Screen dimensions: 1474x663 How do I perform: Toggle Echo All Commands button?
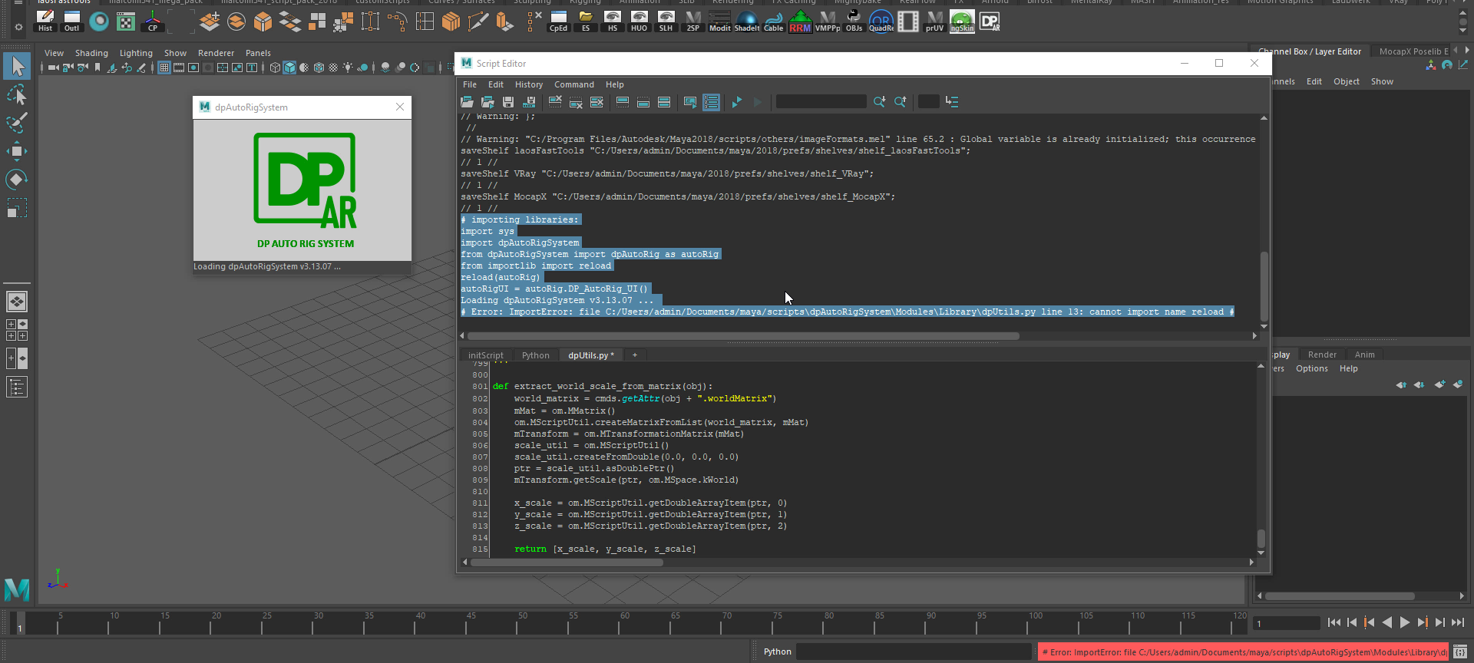coord(690,102)
